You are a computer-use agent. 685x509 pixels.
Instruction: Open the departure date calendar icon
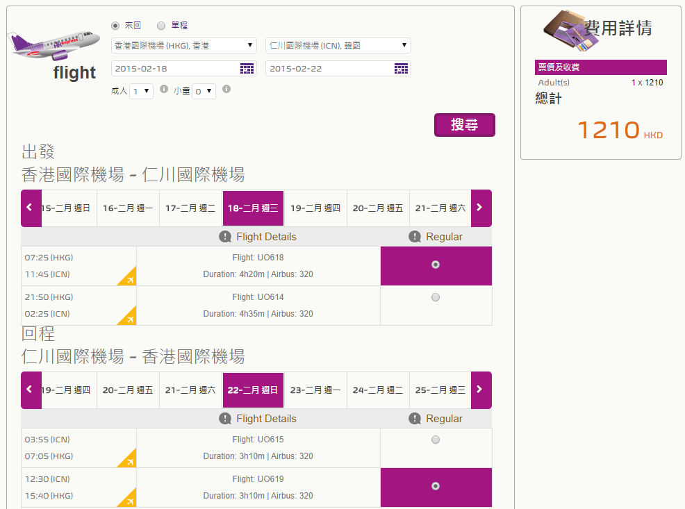coord(247,68)
